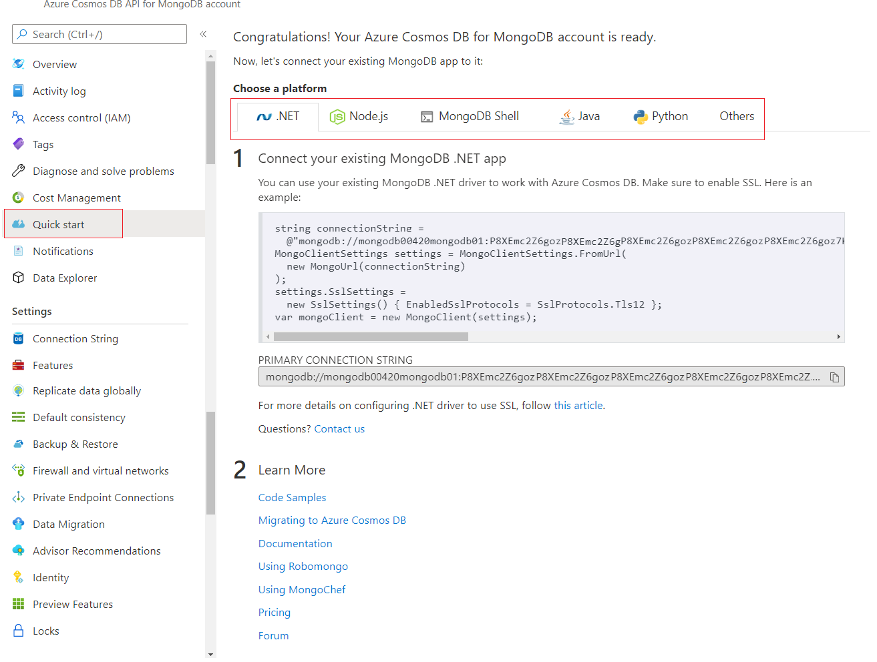This screenshot has width=877, height=662.
Task: Open the MongoDB Shell tab
Action: tap(470, 115)
